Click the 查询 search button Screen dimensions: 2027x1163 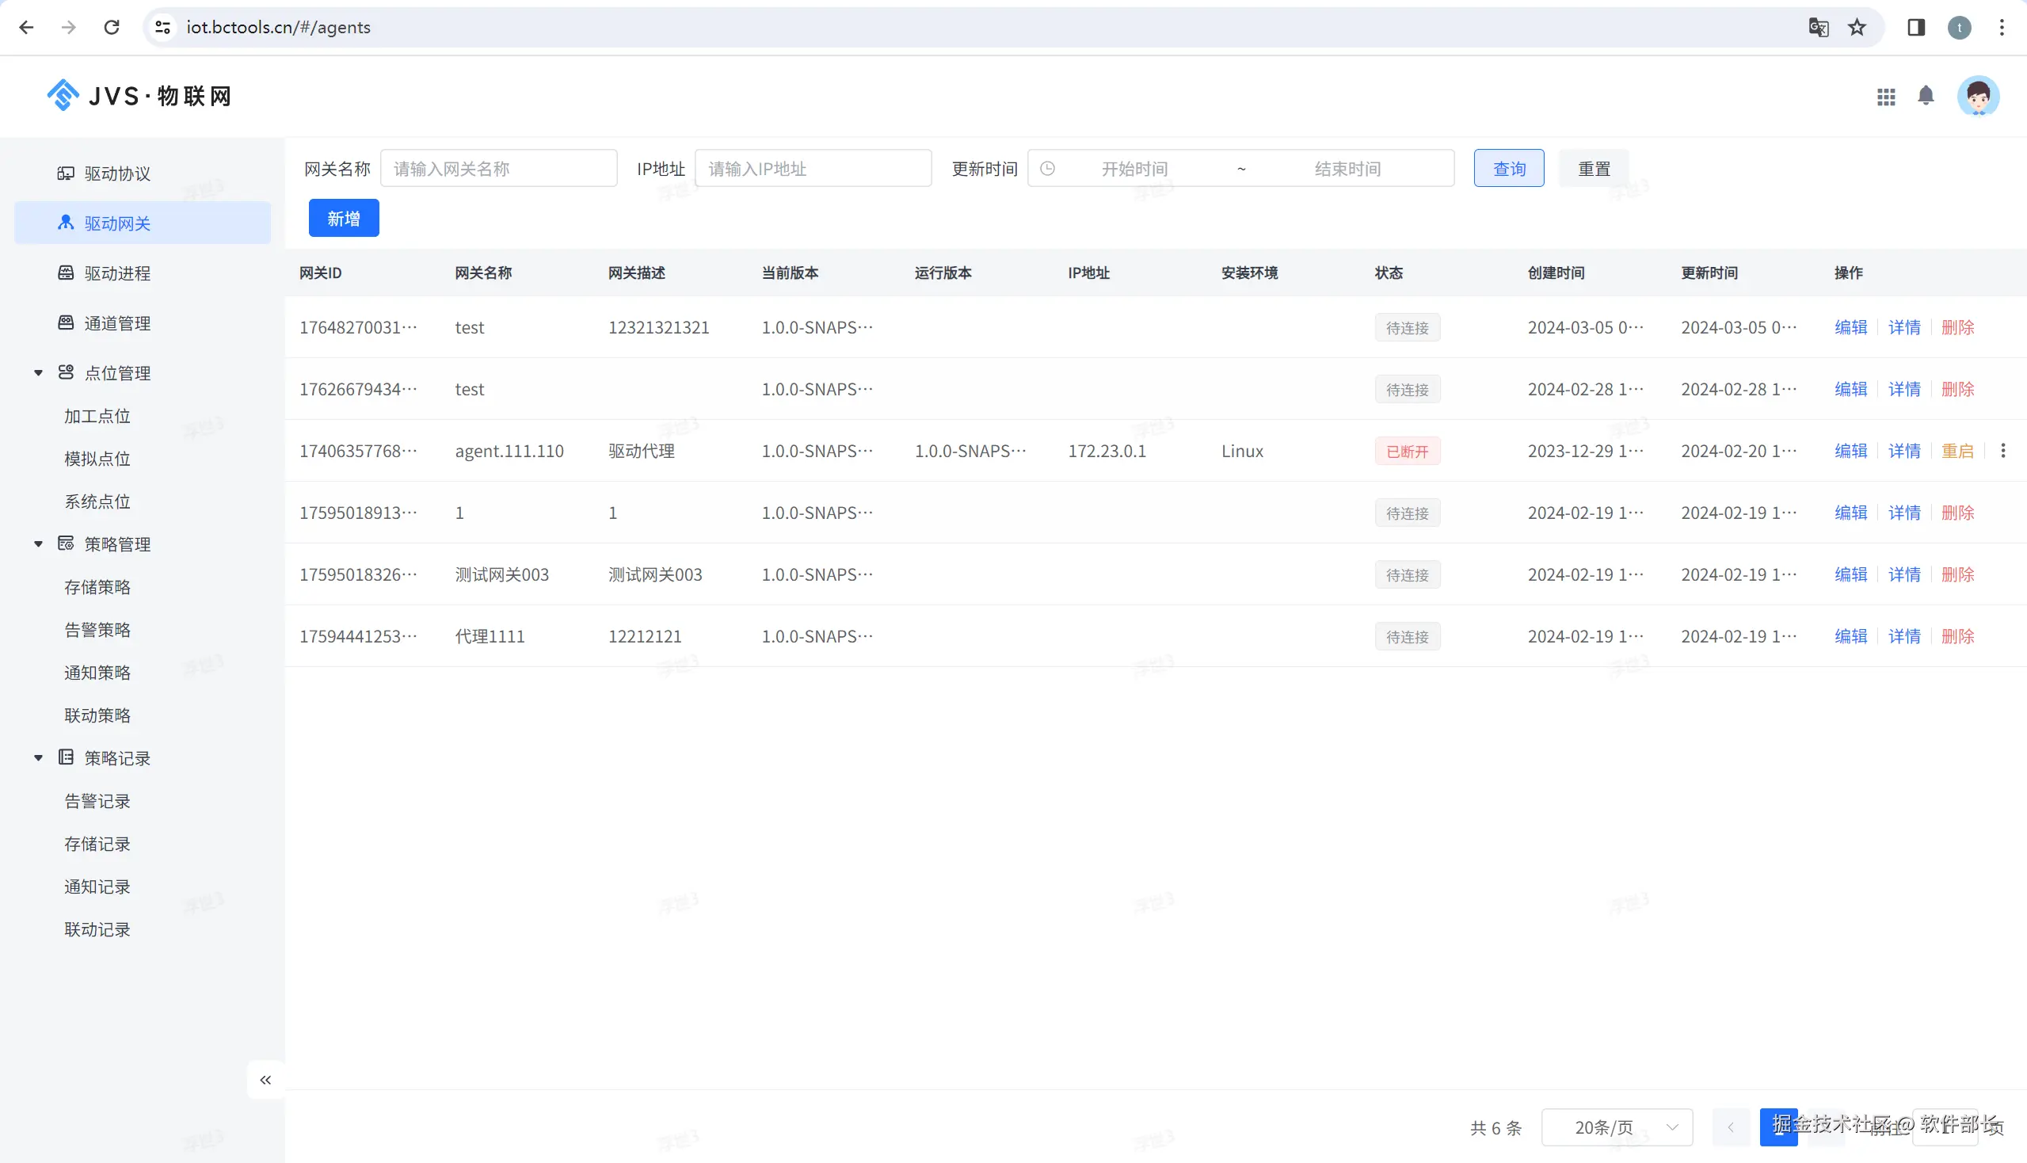pyautogui.click(x=1508, y=169)
